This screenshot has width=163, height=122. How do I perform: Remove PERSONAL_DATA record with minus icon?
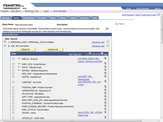pyautogui.click(x=107, y=42)
